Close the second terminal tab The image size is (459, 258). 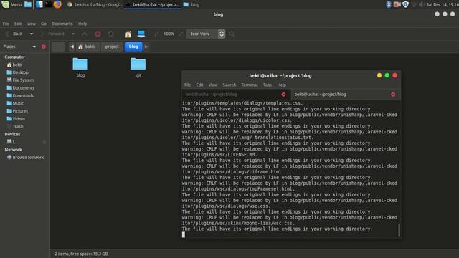click(393, 95)
